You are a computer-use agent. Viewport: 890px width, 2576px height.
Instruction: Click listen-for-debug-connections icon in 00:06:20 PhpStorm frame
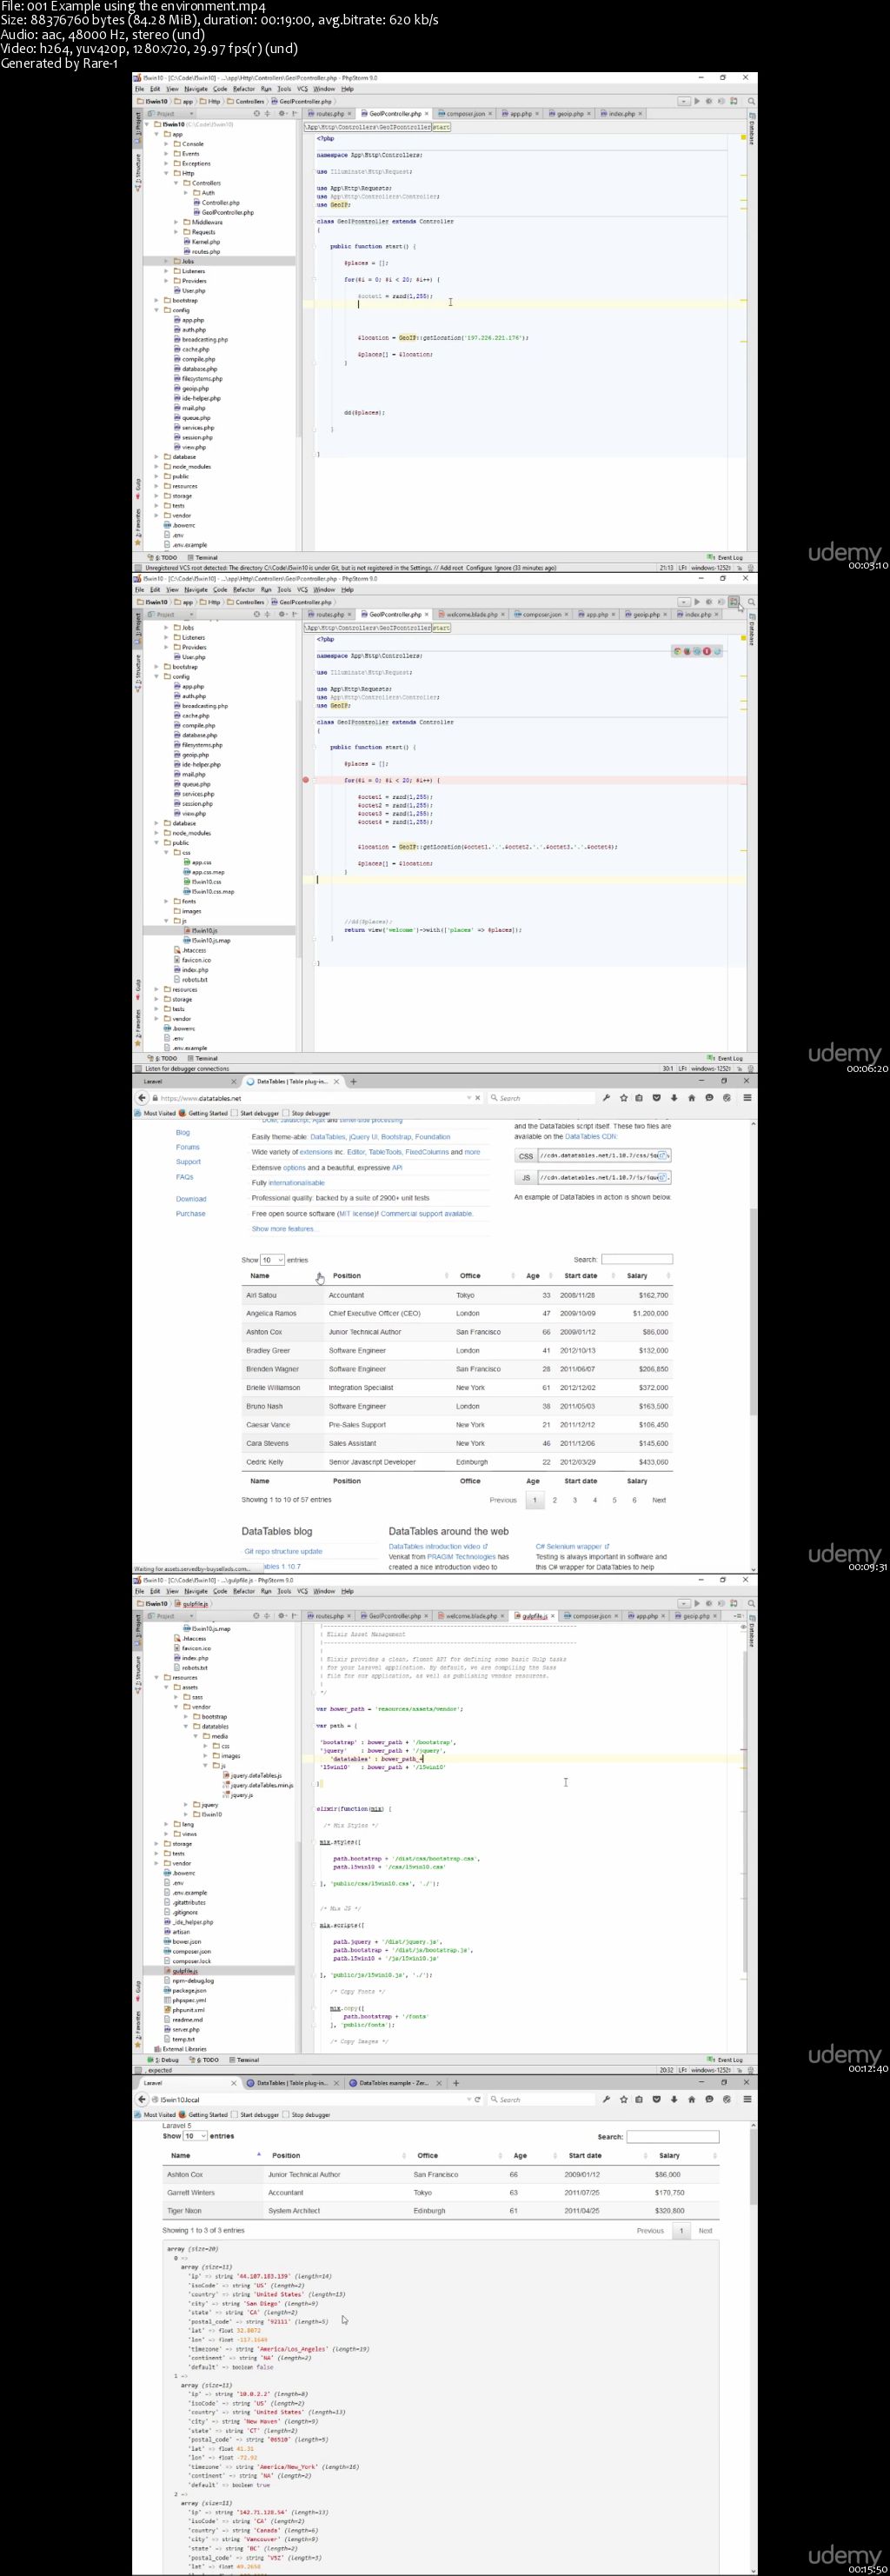[x=734, y=602]
